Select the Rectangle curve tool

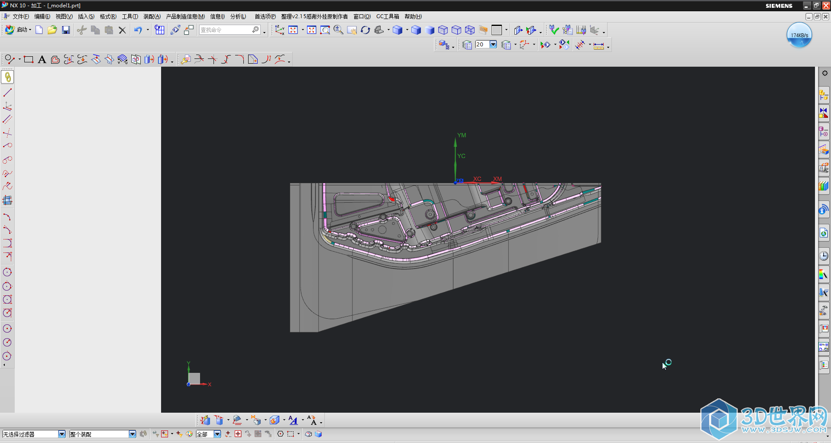pos(29,59)
